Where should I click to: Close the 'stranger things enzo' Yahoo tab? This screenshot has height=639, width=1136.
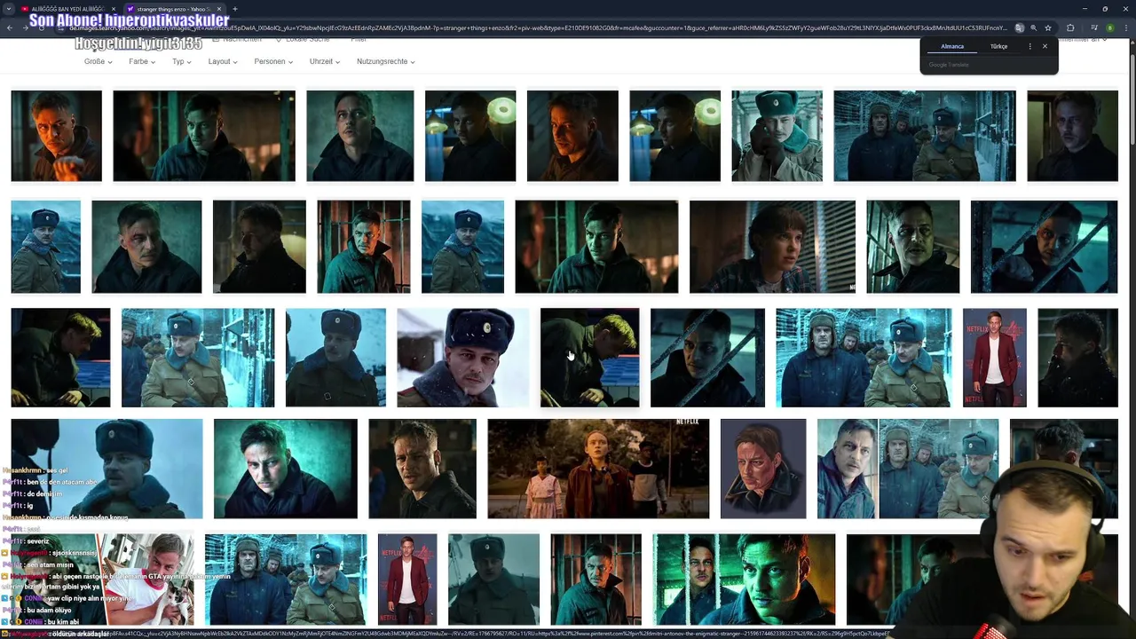coord(218,9)
